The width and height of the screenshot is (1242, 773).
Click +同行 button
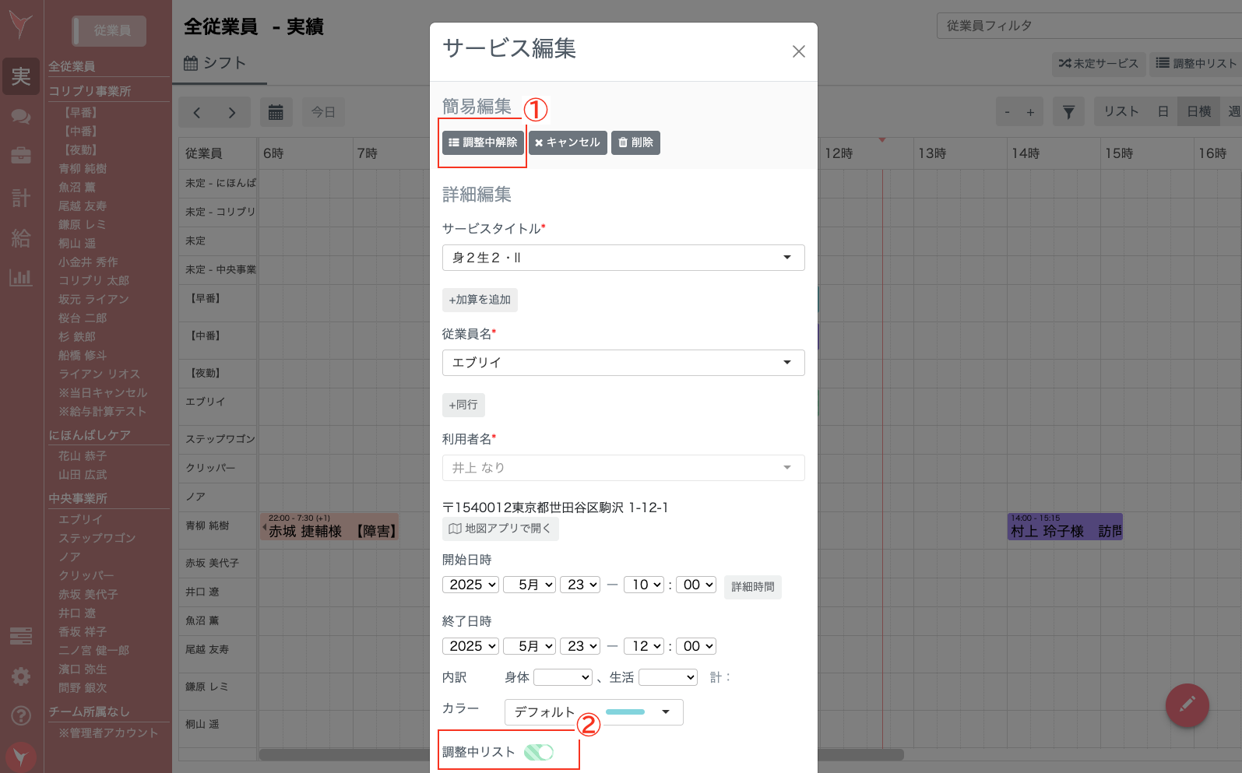coord(463,405)
